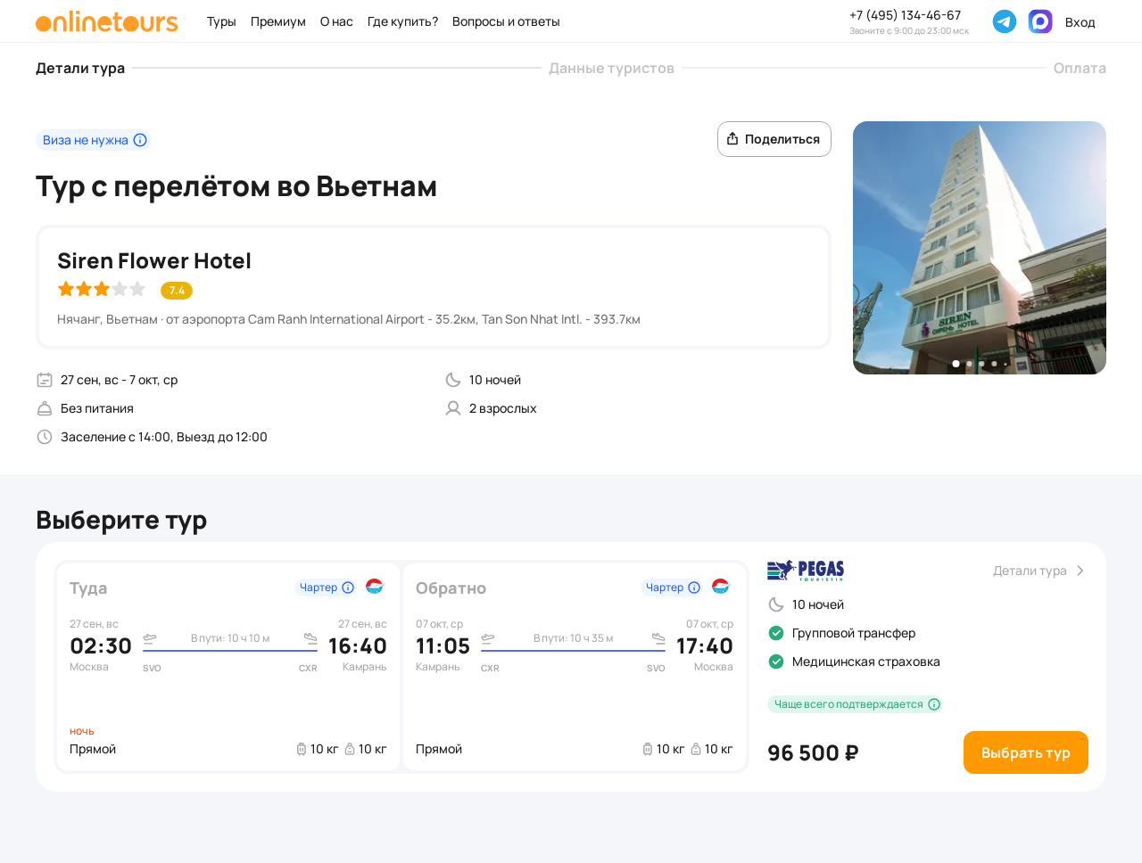Select the Данные туристов step
Screen dimensions: 1142x863
611,68
